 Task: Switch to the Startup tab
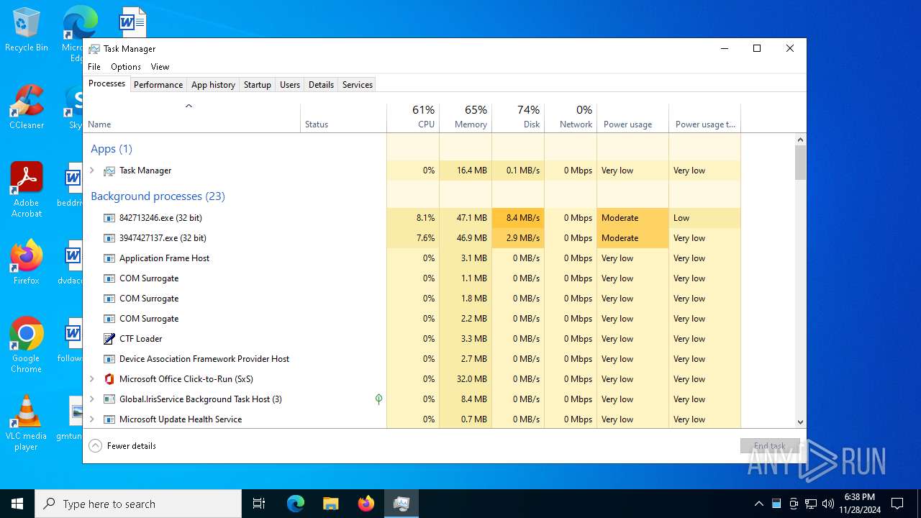[257, 85]
